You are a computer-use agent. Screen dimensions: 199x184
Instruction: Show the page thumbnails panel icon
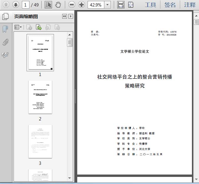[x=6, y=17]
